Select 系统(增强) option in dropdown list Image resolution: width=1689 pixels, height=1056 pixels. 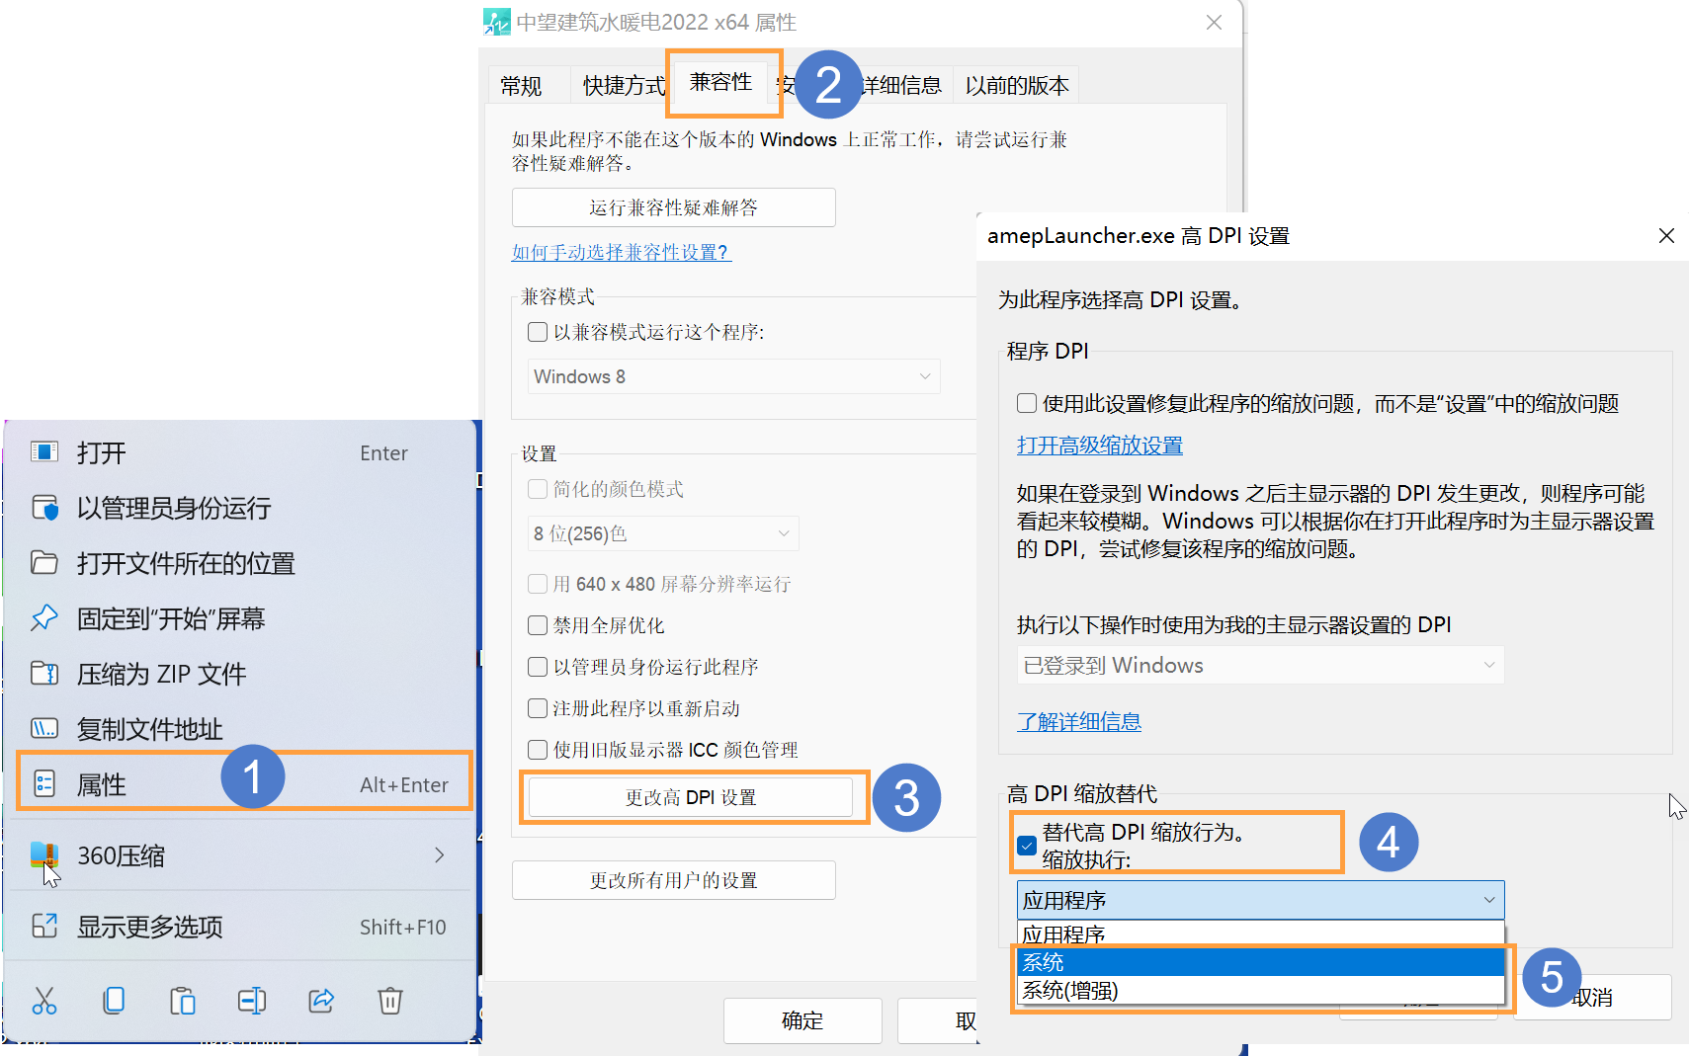1260,990
